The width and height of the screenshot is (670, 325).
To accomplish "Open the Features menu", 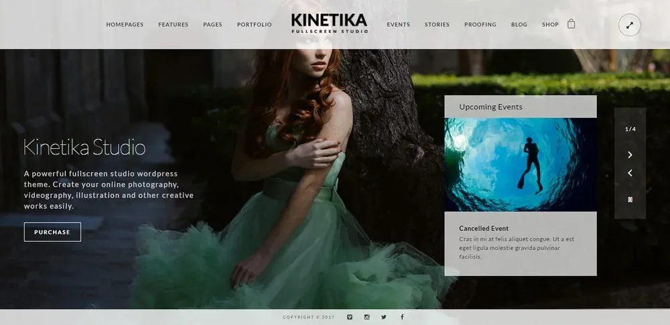I will (x=174, y=24).
